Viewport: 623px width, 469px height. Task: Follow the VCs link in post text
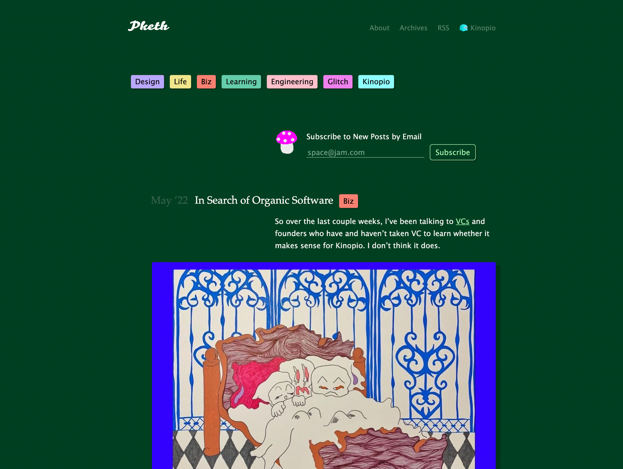(462, 221)
